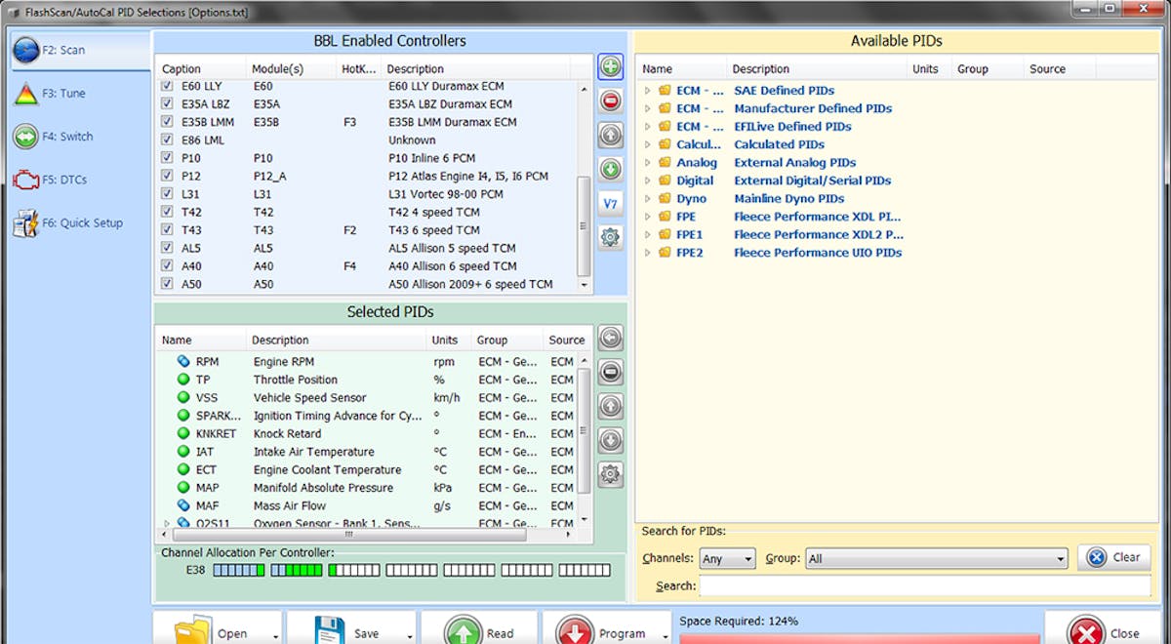The image size is (1171, 644).
Task: Toggle the A40 controller checkbox
Action: [168, 266]
